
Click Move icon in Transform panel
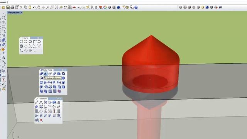point(37,103)
